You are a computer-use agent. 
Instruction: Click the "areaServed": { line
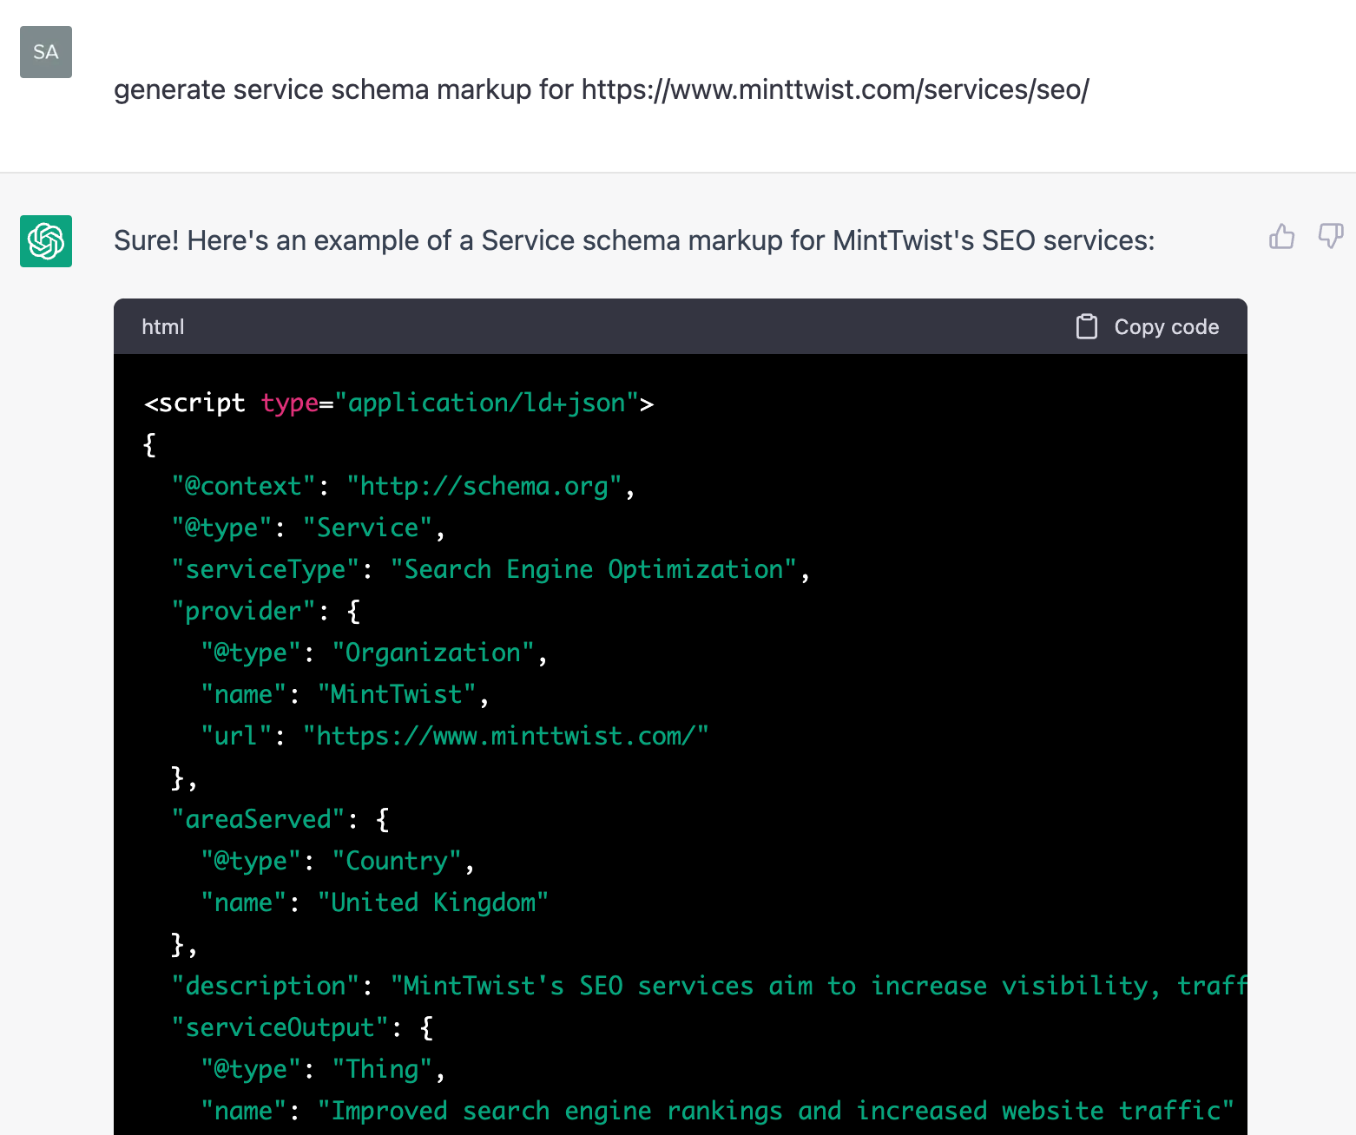point(280,819)
